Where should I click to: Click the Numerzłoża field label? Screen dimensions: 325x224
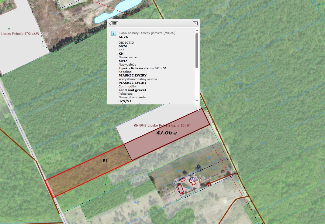click(x=127, y=57)
